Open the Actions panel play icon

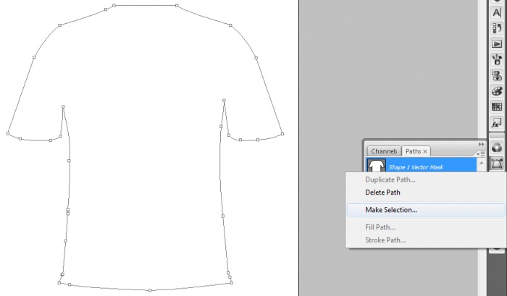tap(497, 43)
